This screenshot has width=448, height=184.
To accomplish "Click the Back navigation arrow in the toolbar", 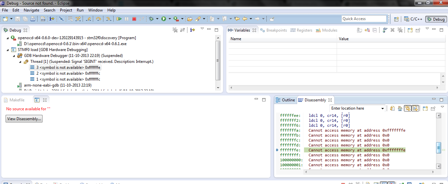I will click(x=244, y=19).
